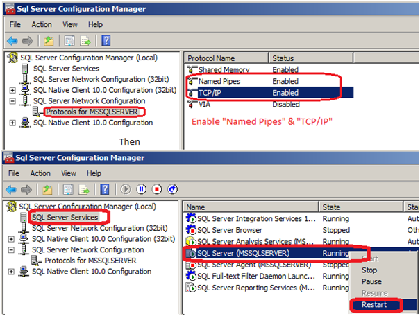This screenshot has width=420, height=316.
Task: Open File menu in bottom window
Action: 14,173
